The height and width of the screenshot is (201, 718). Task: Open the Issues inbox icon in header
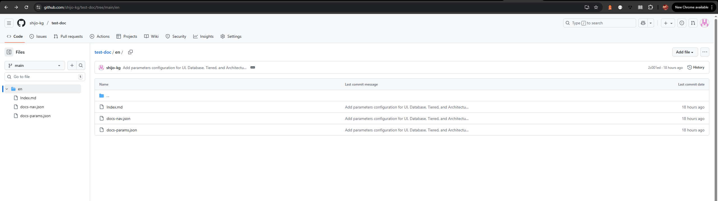coord(682,23)
